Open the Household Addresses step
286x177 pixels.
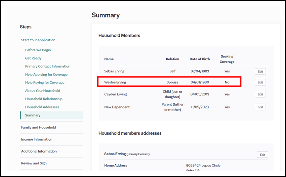click(x=42, y=107)
